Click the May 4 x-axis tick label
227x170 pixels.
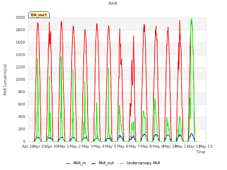[x=99, y=147]
